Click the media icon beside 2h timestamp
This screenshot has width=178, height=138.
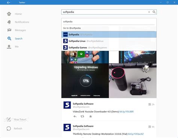149,105
